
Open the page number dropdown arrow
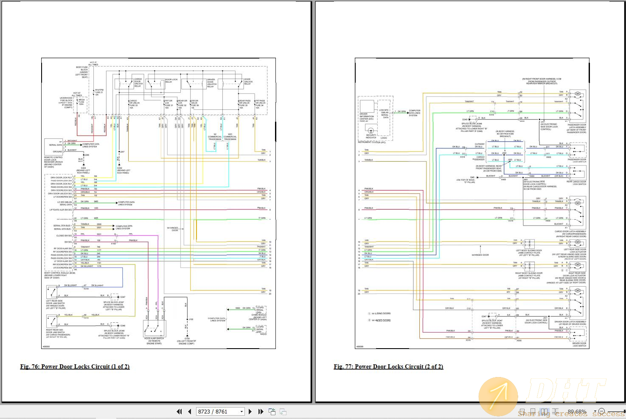[x=242, y=411]
